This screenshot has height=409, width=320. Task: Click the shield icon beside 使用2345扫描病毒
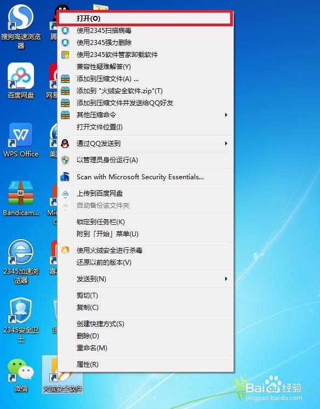65,31
